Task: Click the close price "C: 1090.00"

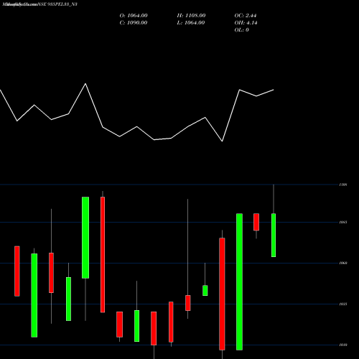Action: [134, 23]
